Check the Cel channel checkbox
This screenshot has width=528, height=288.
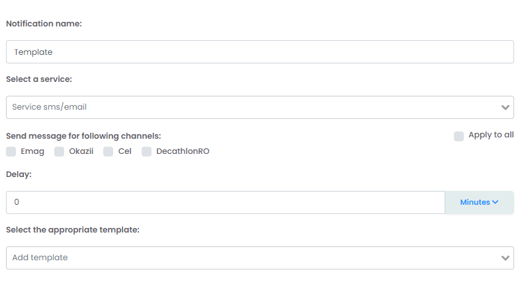(x=109, y=152)
